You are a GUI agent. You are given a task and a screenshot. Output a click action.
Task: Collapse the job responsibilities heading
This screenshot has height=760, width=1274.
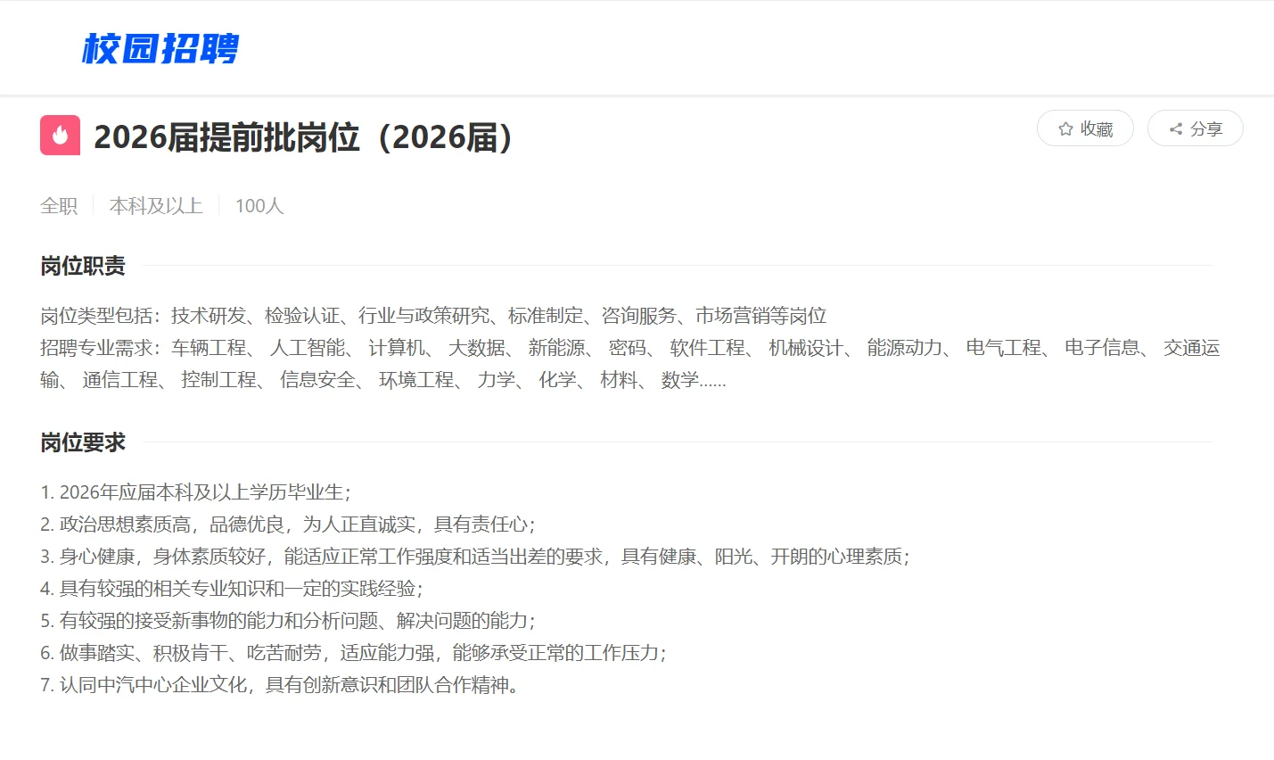point(84,265)
